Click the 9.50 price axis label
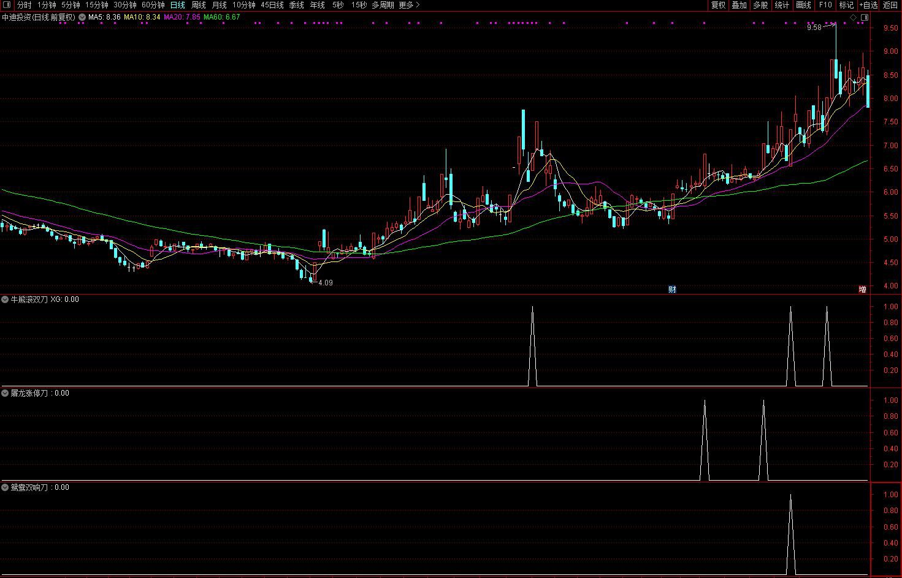The height and width of the screenshot is (578, 902). click(890, 28)
